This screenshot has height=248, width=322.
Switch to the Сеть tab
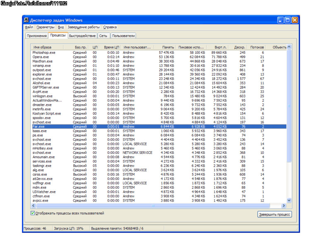103,36
